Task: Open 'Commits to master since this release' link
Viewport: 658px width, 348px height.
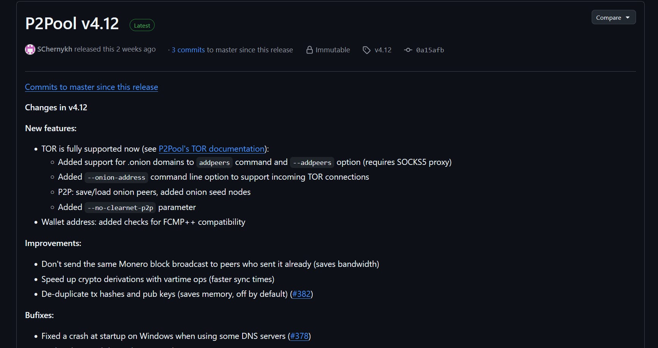Action: click(91, 87)
